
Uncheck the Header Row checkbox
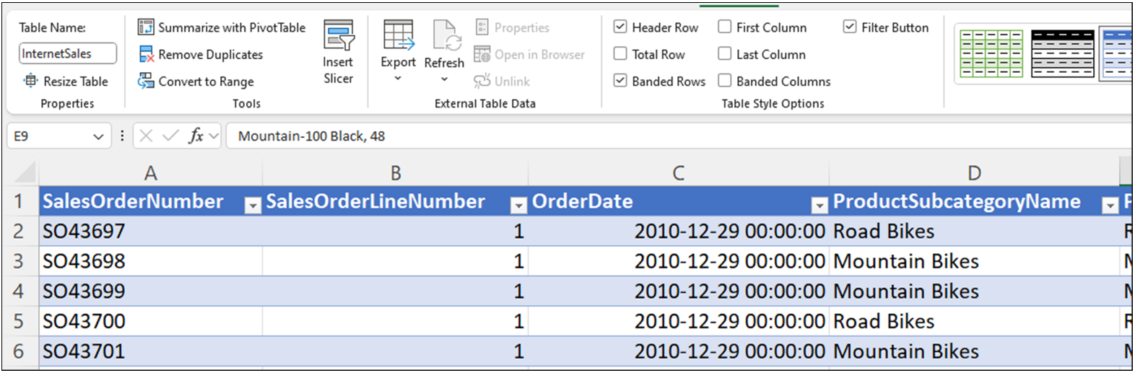[x=620, y=27]
